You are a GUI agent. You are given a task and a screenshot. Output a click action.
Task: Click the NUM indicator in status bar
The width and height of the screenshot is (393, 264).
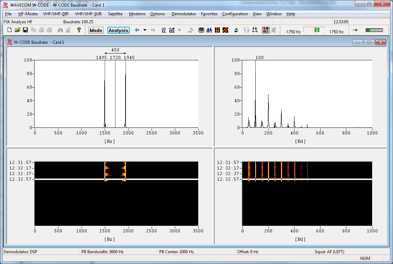[x=365, y=258]
